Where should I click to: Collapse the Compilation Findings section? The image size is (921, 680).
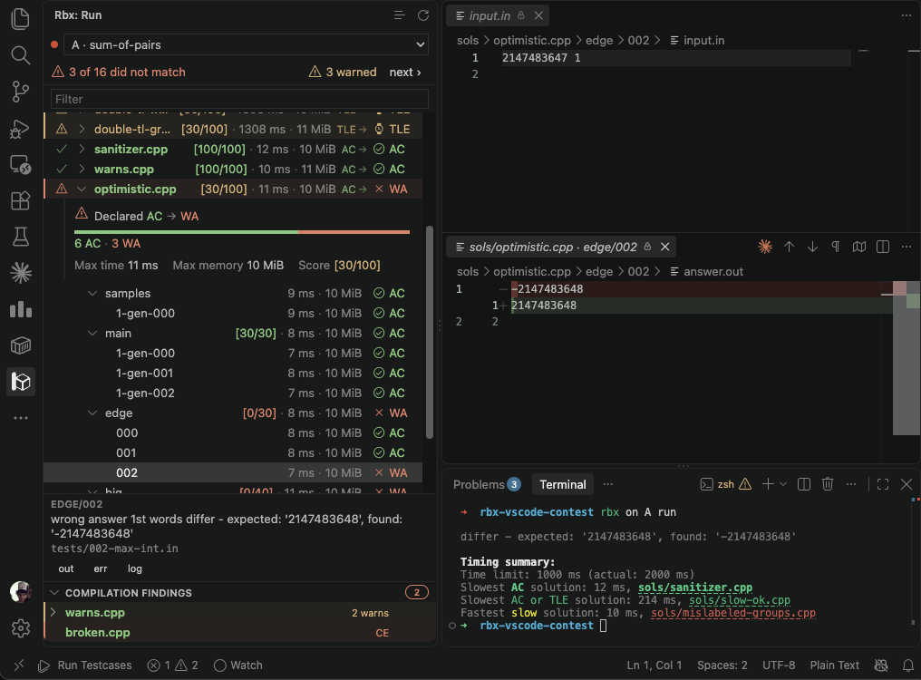(54, 592)
